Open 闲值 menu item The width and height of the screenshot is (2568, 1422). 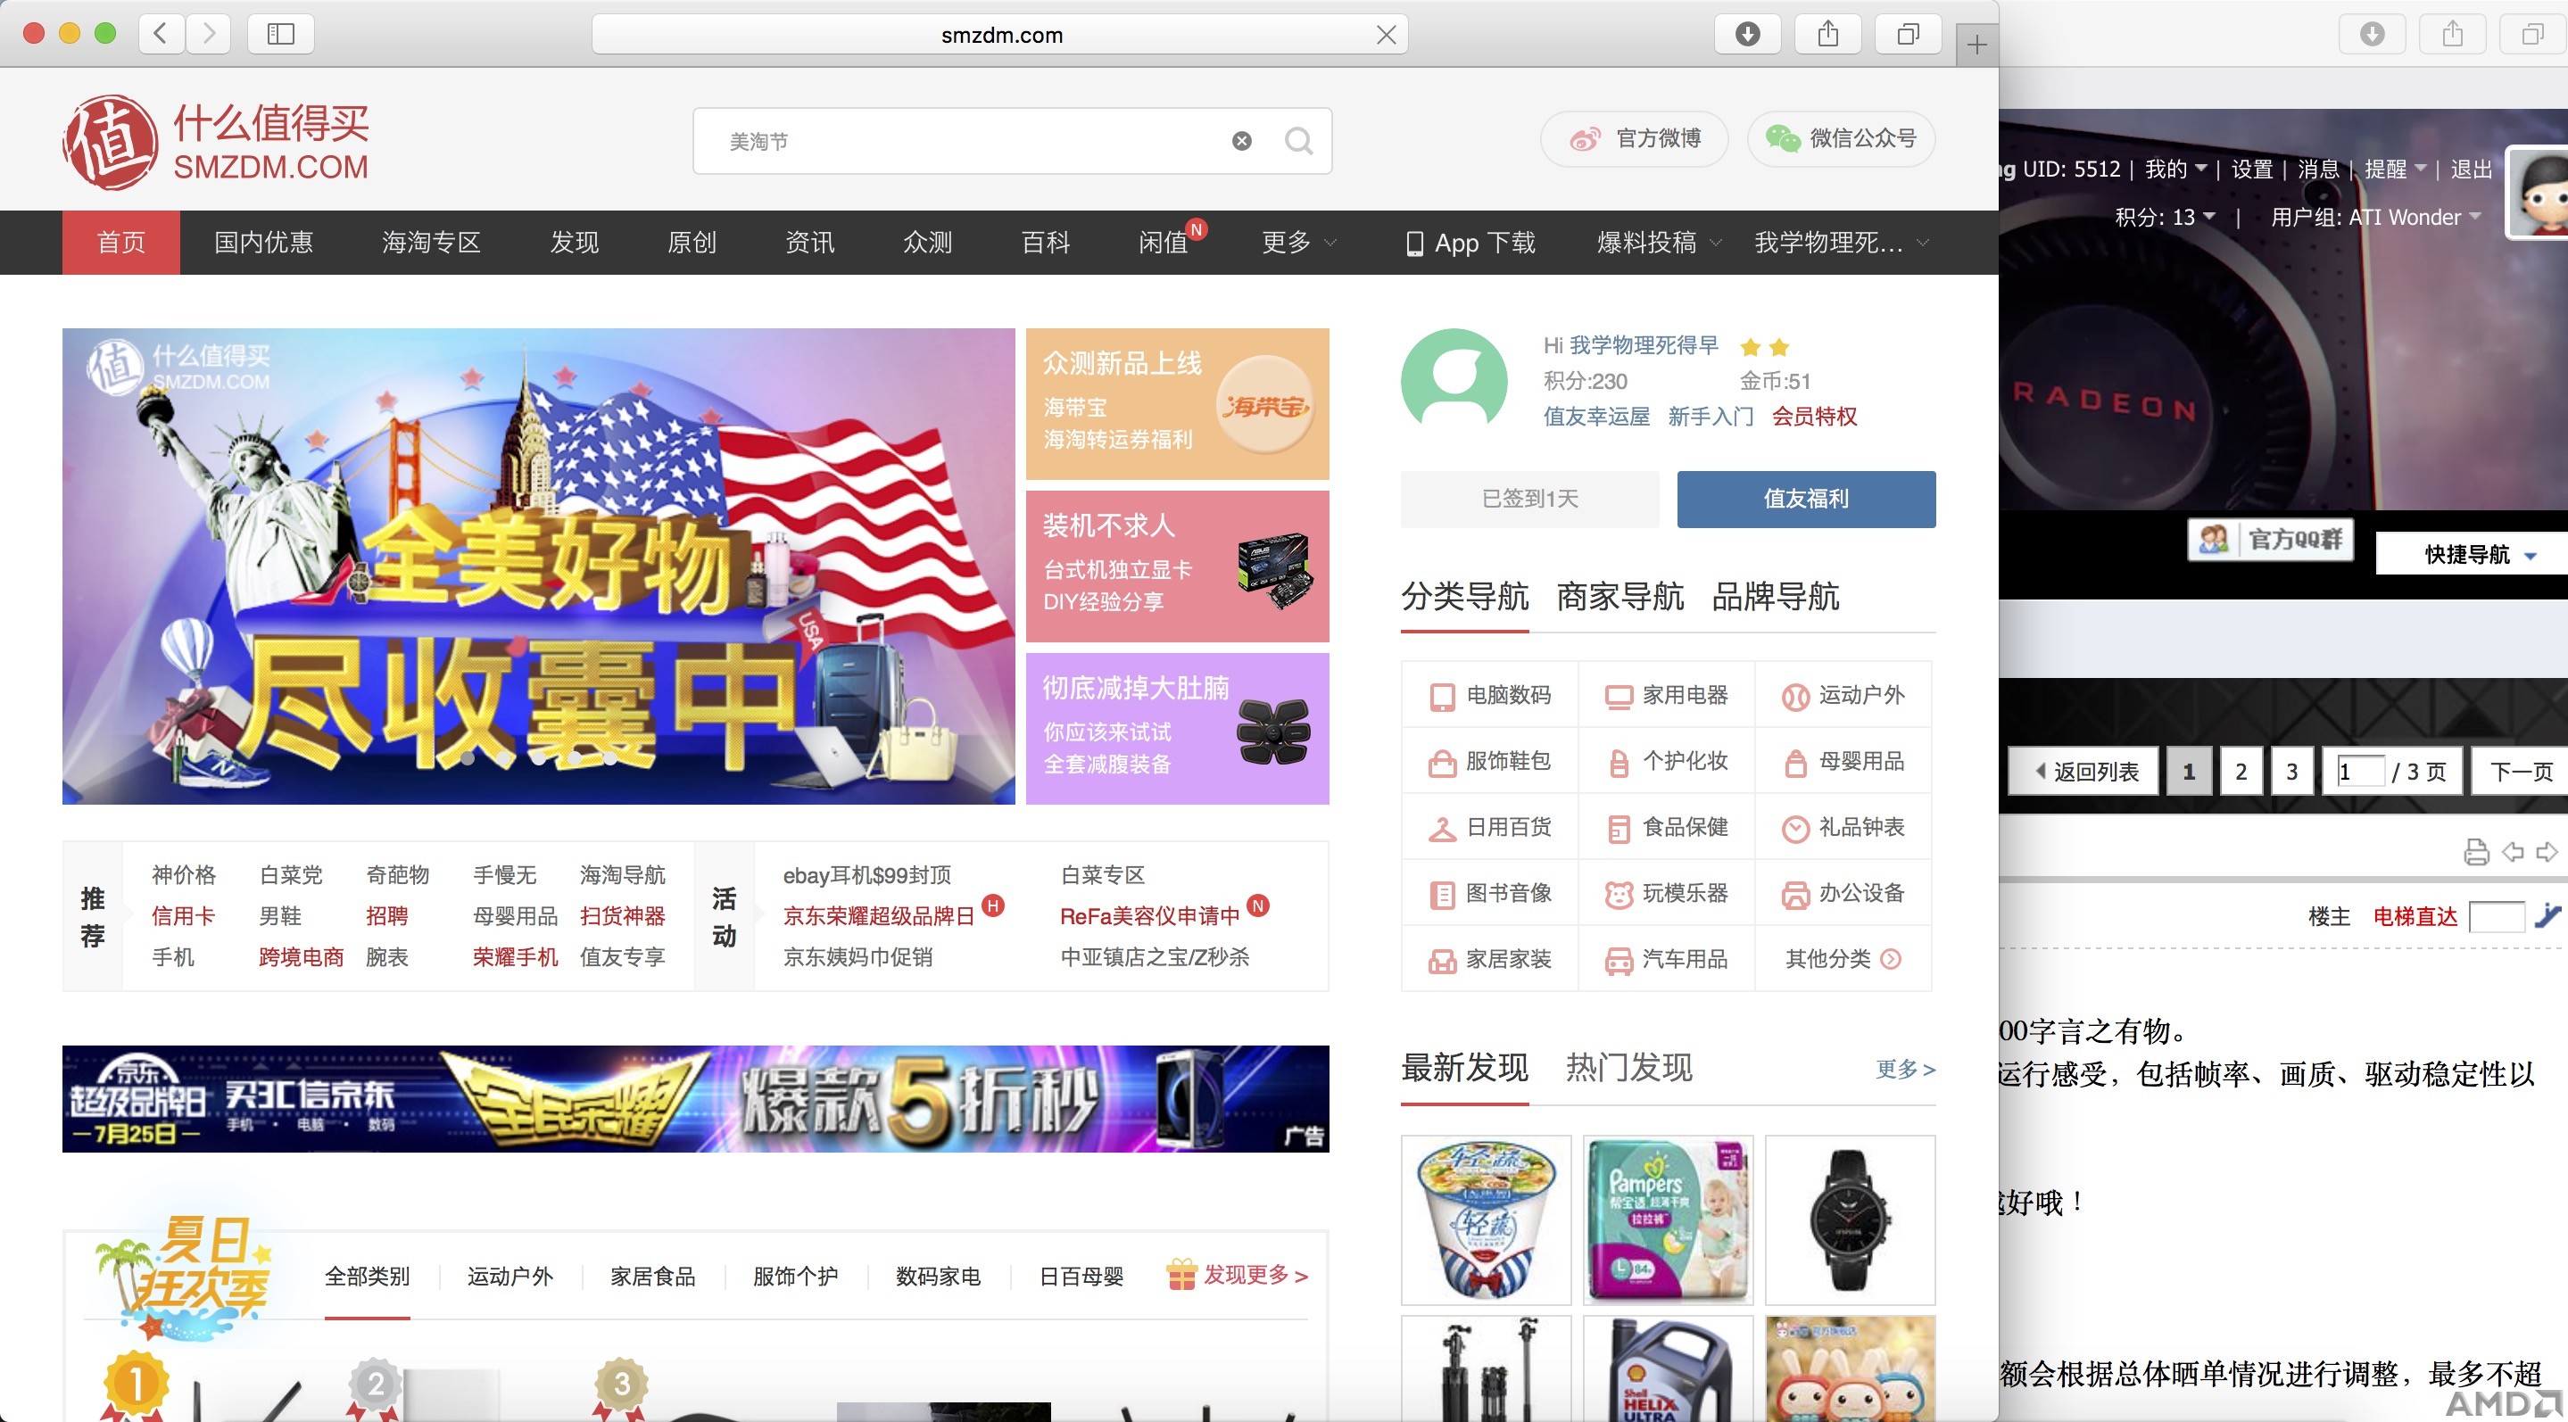point(1164,242)
